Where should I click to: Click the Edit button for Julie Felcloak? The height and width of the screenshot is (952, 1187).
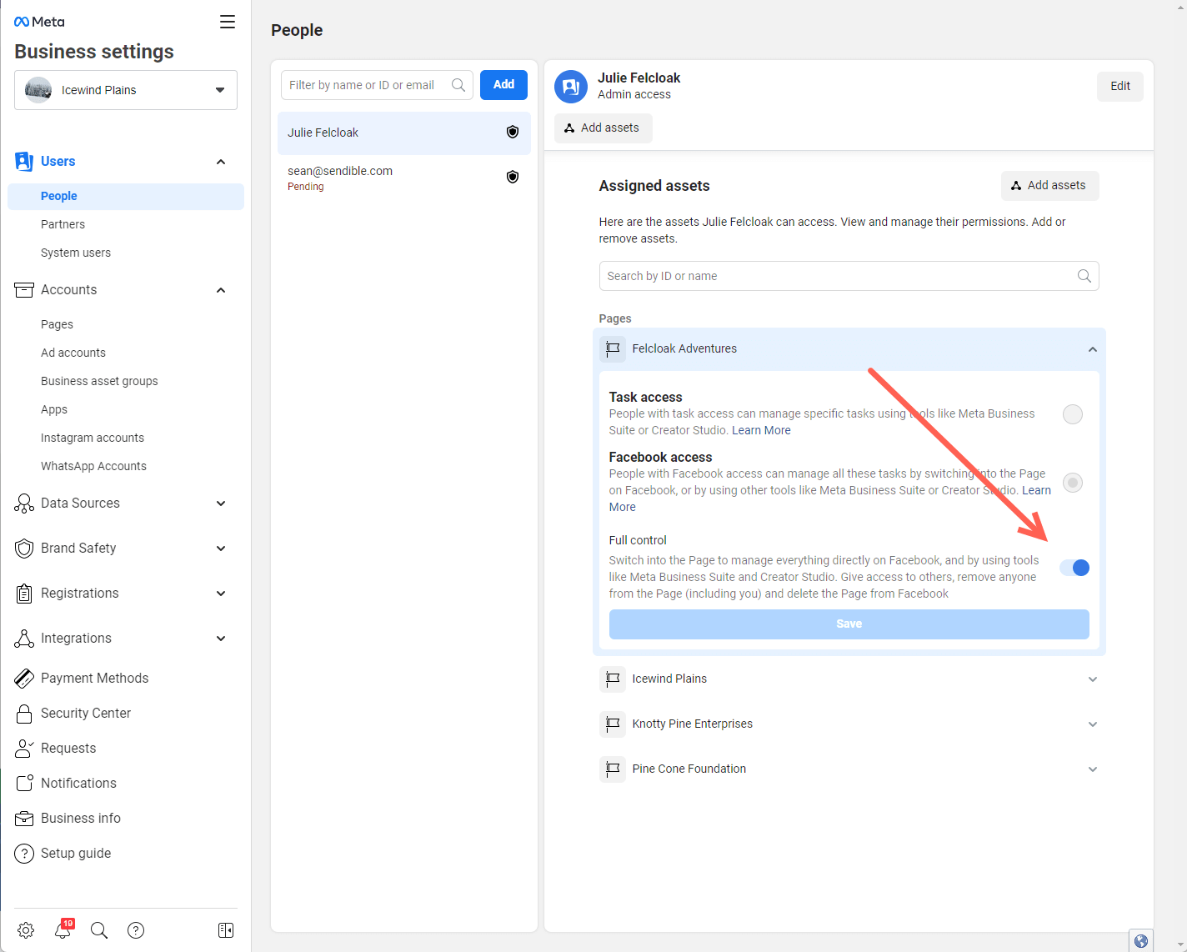click(x=1120, y=87)
